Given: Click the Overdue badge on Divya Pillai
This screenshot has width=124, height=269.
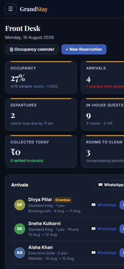Looking at the screenshot, I should tap(63, 200).
